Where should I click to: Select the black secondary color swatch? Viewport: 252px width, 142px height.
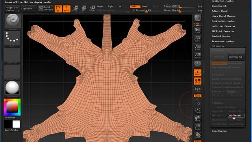(x=8, y=124)
